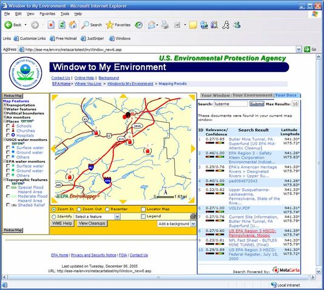Screen dimensions: 324x290
Task: Pan map north with top arrow
Action: 123,96
